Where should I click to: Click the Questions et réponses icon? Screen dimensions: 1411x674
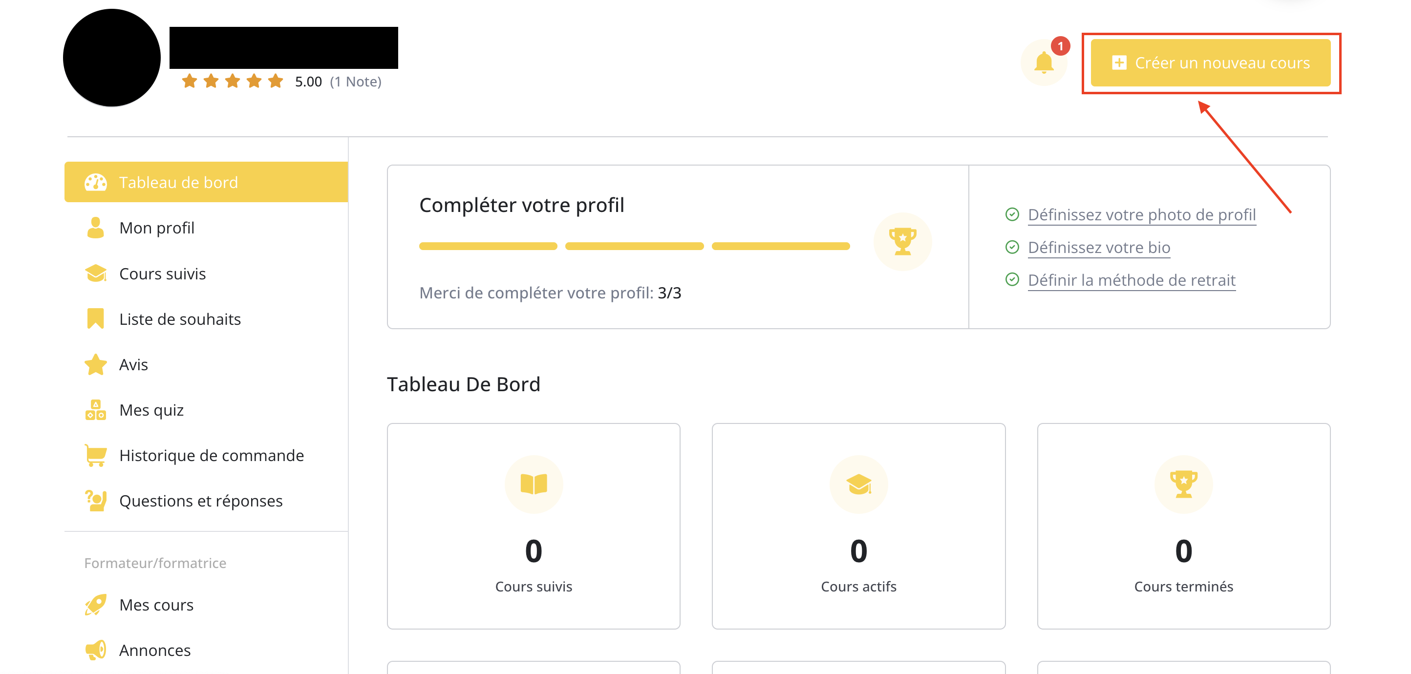[x=95, y=501]
